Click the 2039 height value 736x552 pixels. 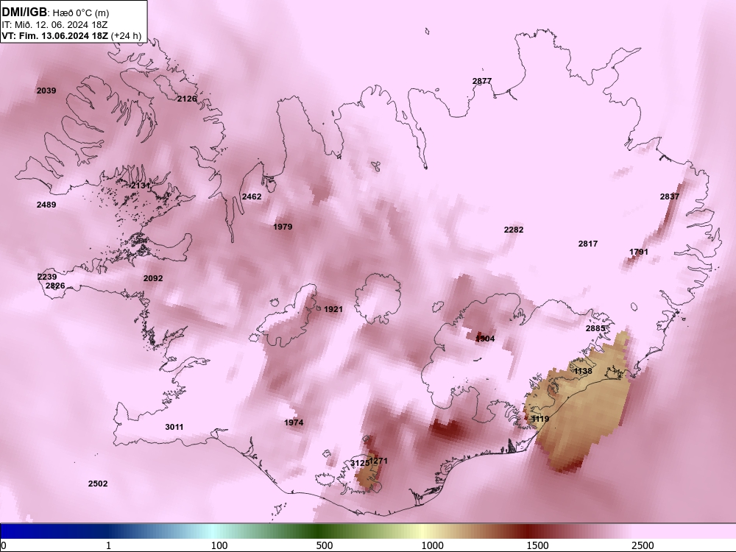(x=46, y=91)
